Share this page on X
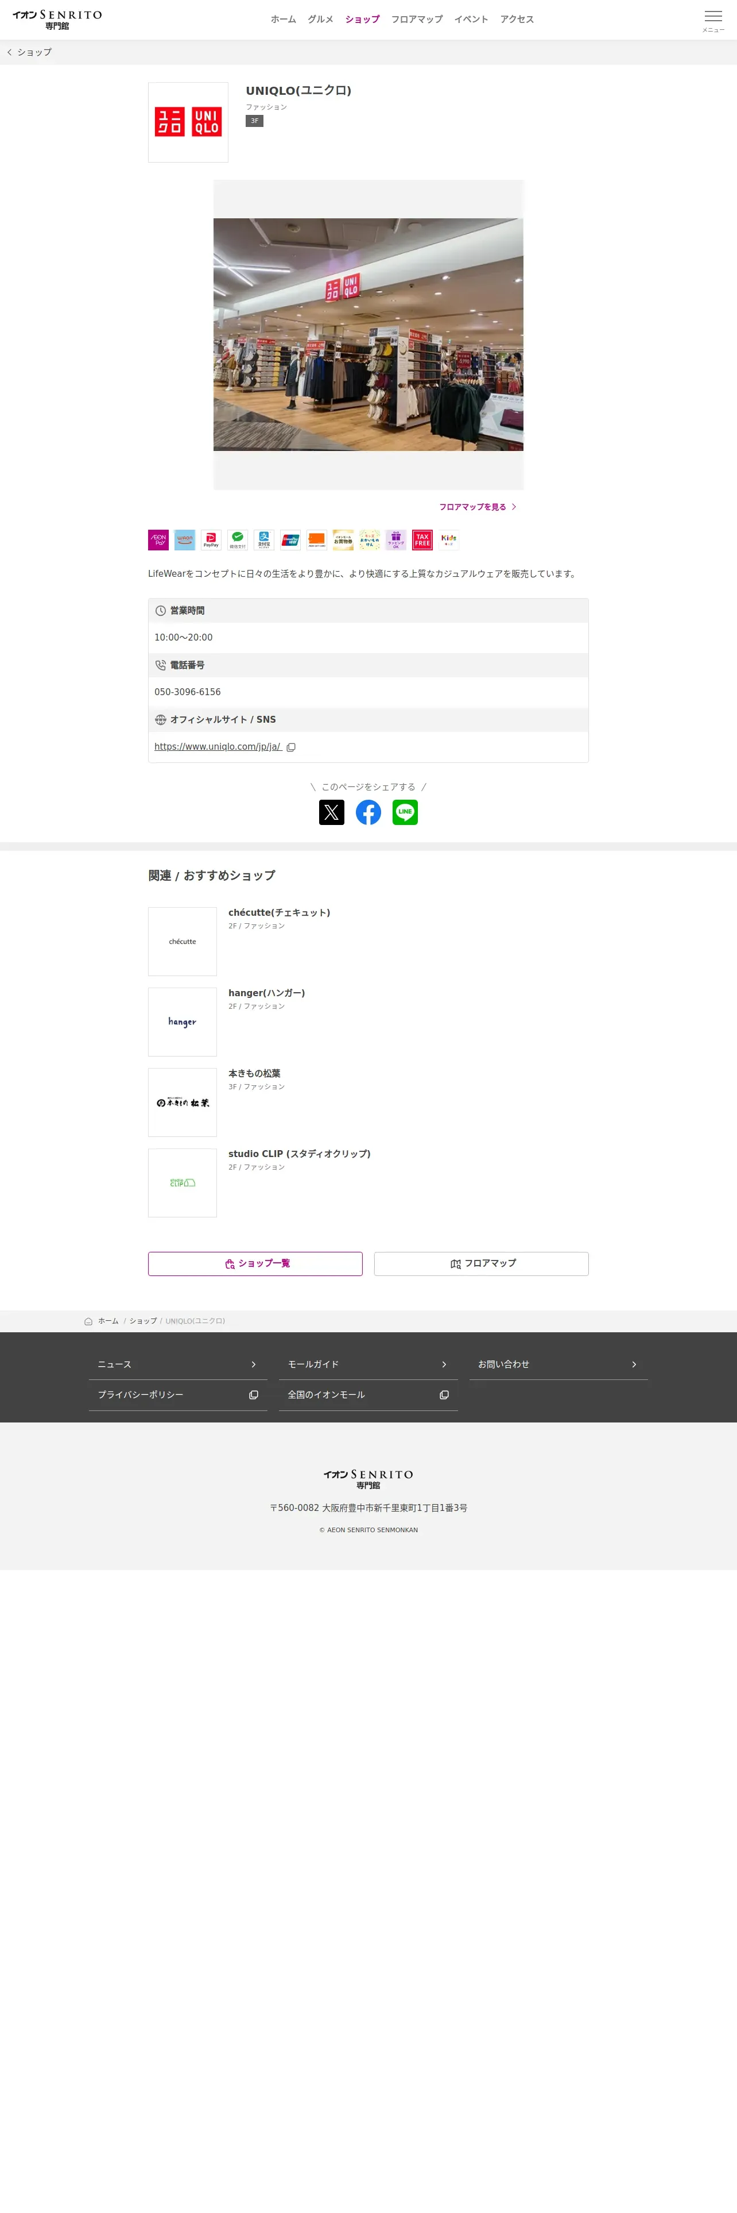 [331, 812]
